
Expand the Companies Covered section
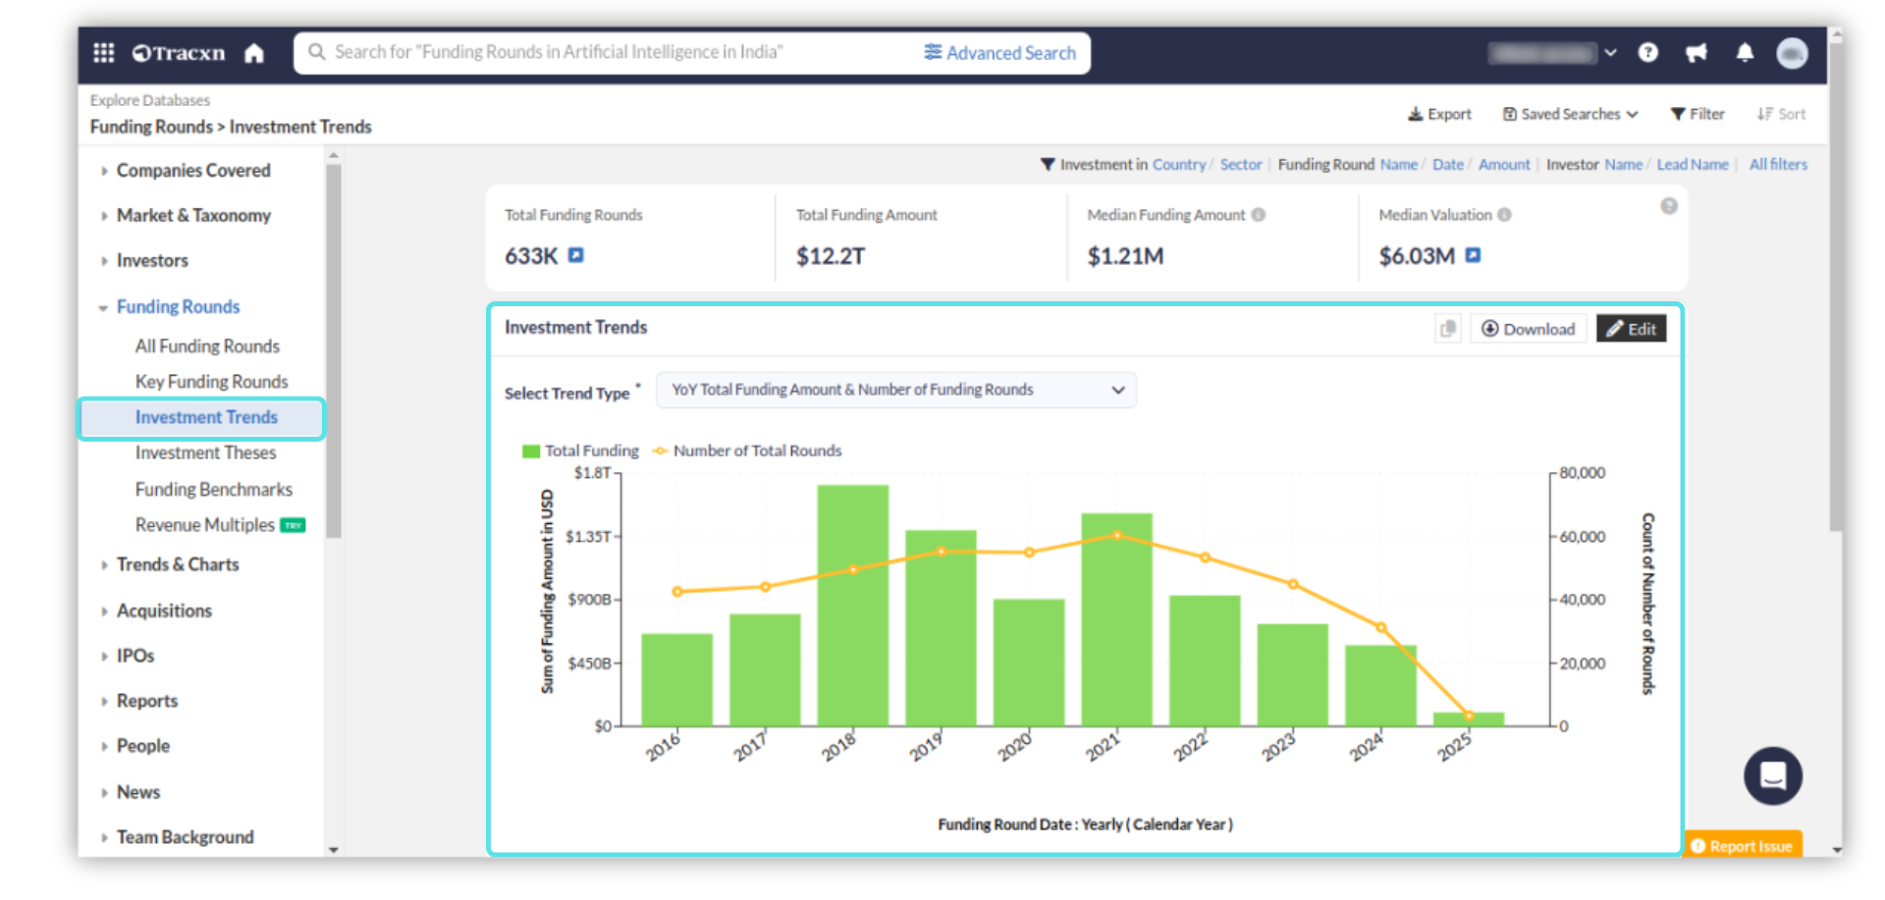pyautogui.click(x=192, y=171)
